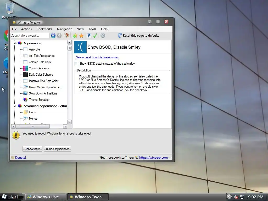Click the Recycle Bin desktop icon
This screenshot has height=201, width=268.
[x=10, y=10]
